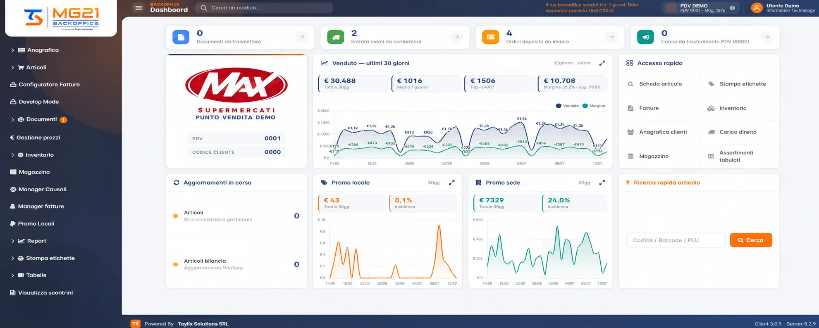The width and height of the screenshot is (819, 328).
Task: Click the teal transfer icon
Action: coord(645,37)
